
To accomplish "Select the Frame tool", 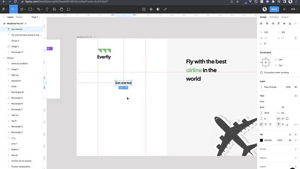I will (22, 9).
